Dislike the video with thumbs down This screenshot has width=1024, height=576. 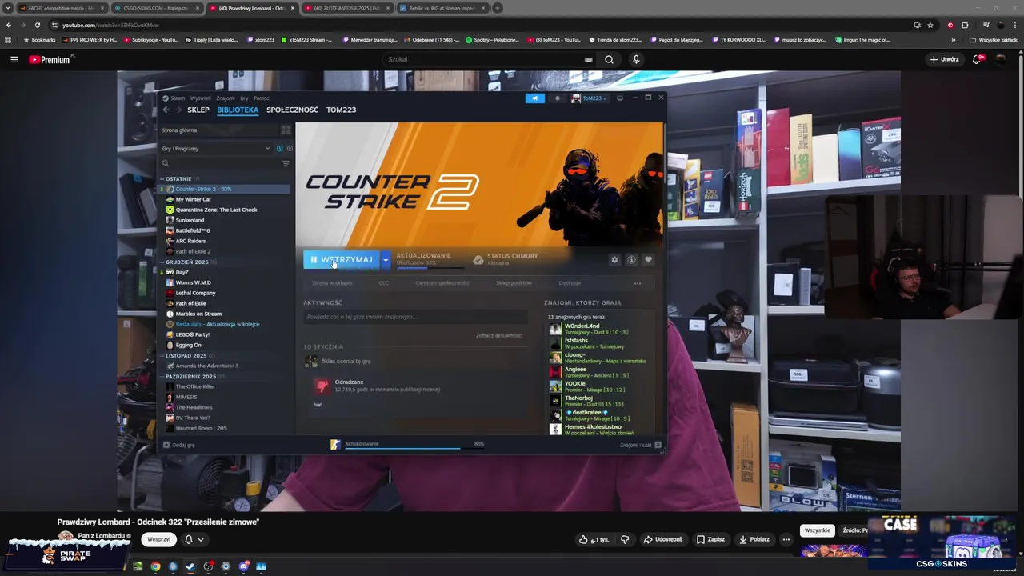pyautogui.click(x=625, y=539)
